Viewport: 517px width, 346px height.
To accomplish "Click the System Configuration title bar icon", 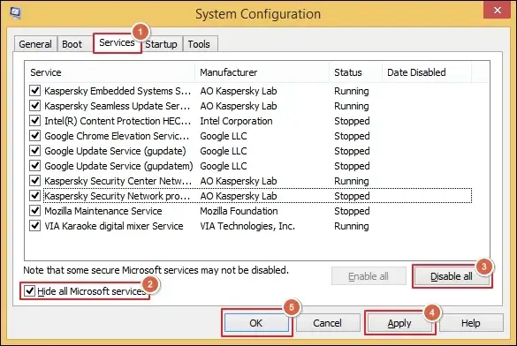I will (15, 13).
